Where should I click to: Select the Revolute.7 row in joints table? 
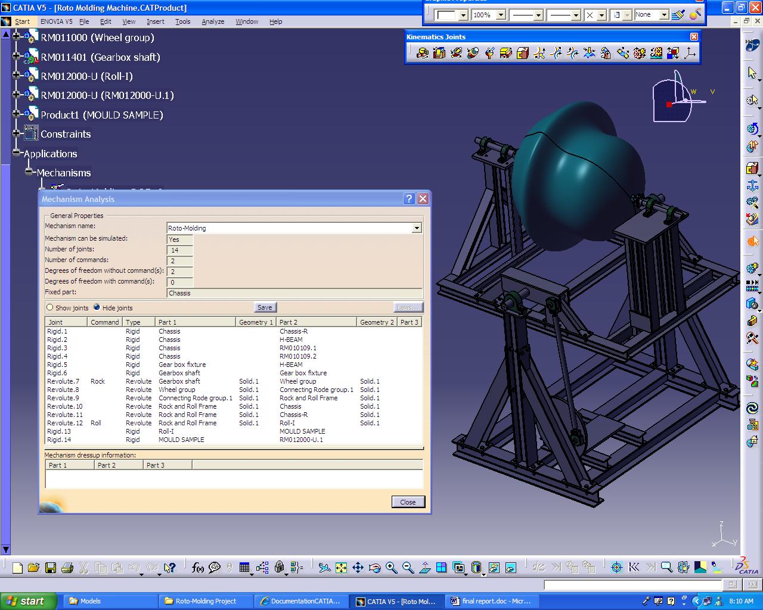[x=234, y=381]
